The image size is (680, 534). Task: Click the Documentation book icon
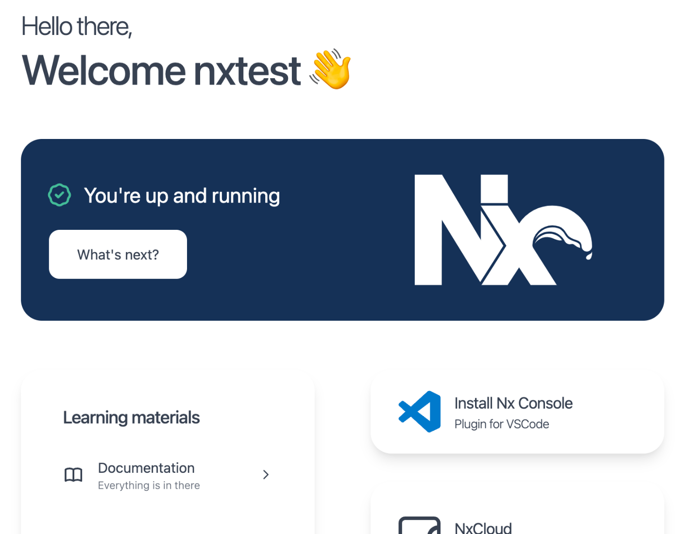point(73,475)
